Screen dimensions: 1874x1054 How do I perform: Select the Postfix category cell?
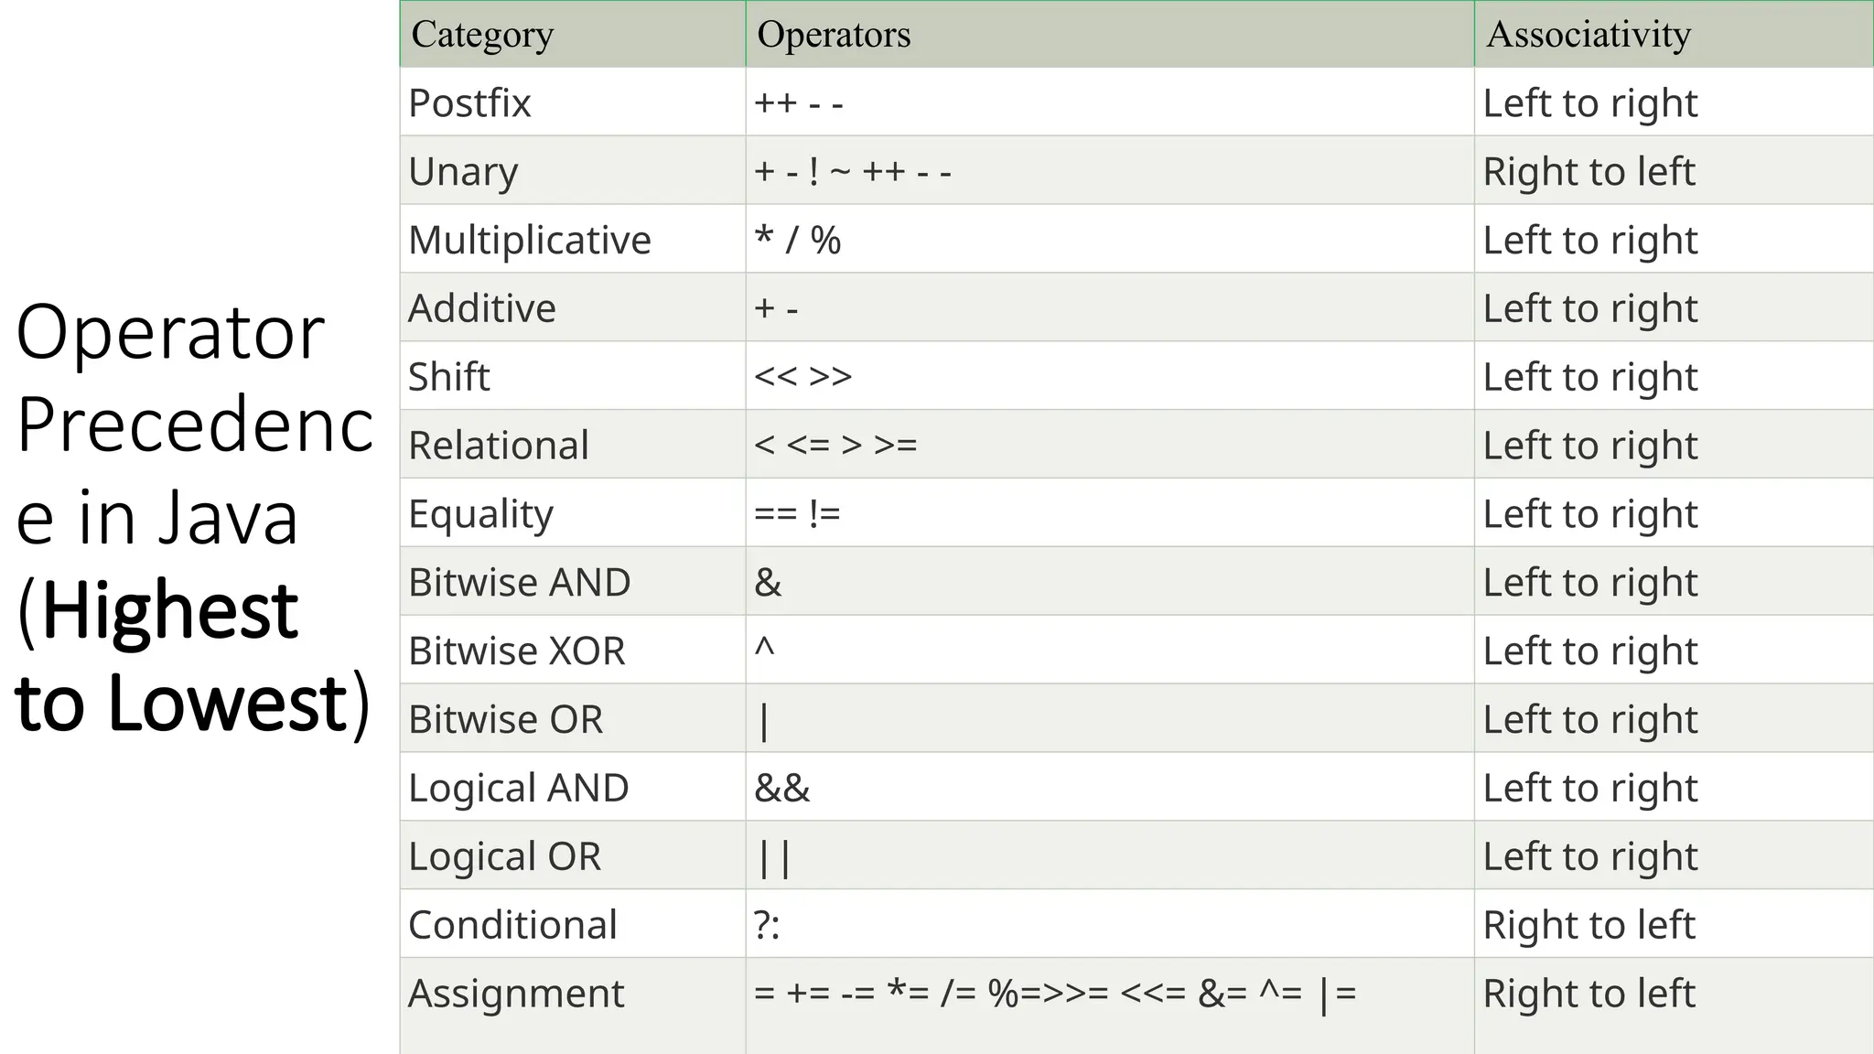tap(469, 102)
